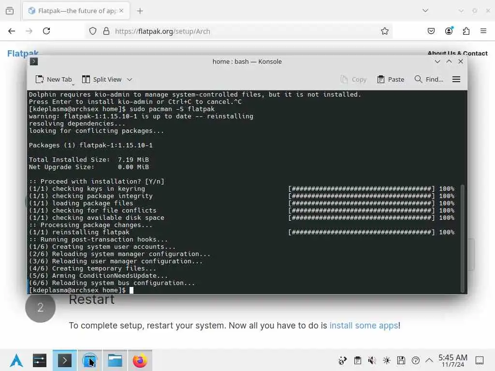495x371 pixels.
Task: Click the muted volume tray icon
Action: coord(372,360)
